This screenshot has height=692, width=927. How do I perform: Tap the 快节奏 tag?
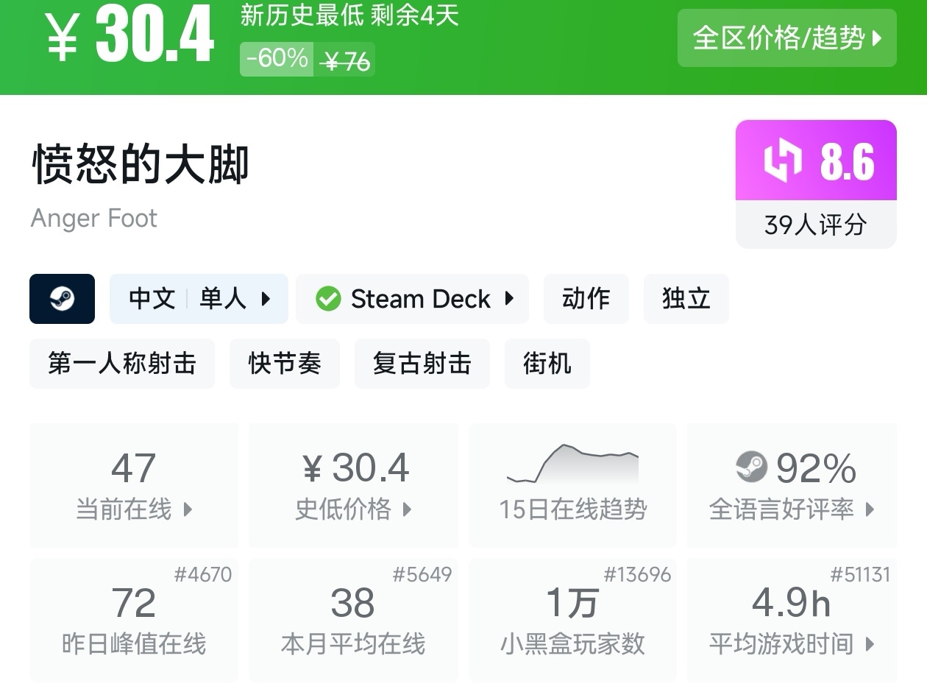coord(285,364)
